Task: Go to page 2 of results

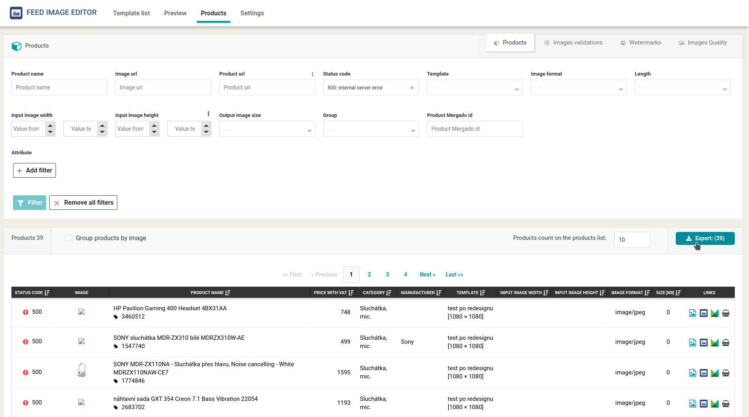Action: coord(369,274)
